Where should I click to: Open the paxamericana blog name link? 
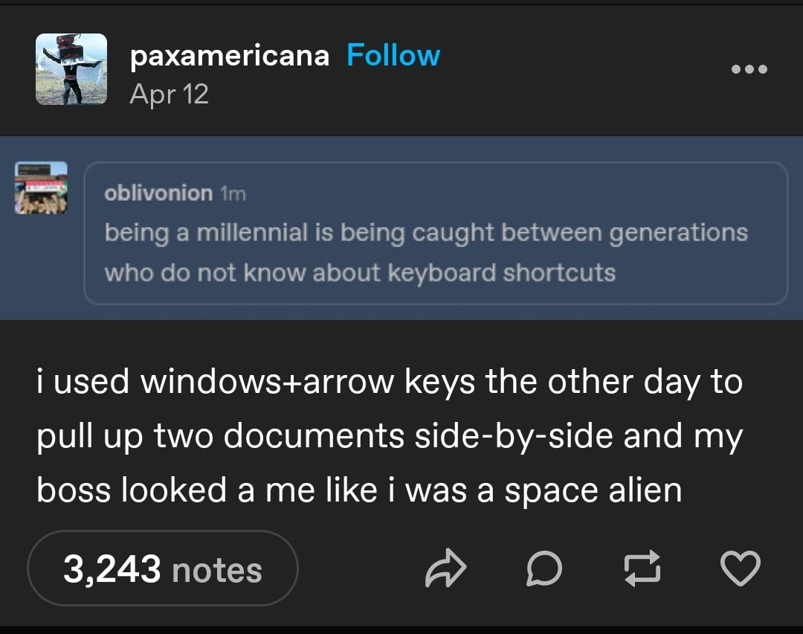pos(229,56)
